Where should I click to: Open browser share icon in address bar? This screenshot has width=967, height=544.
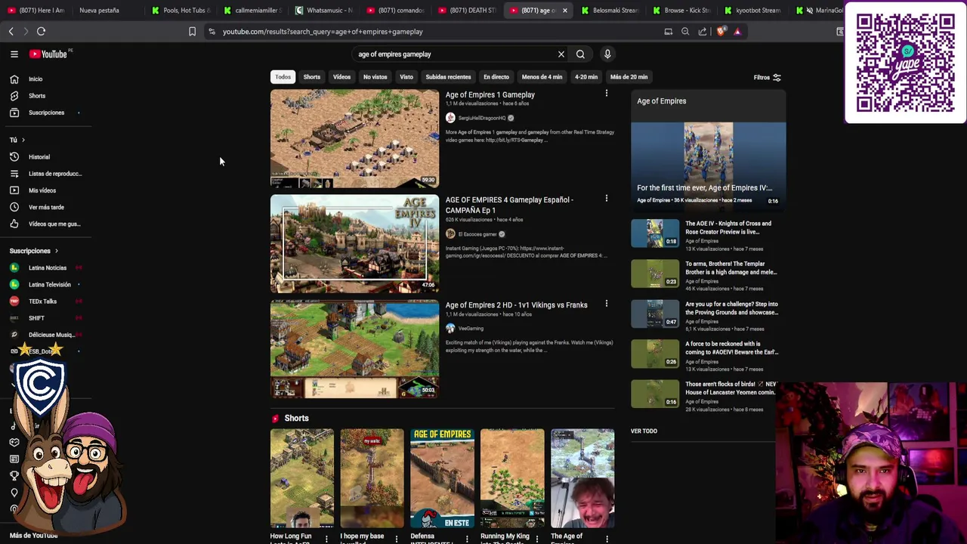(703, 32)
